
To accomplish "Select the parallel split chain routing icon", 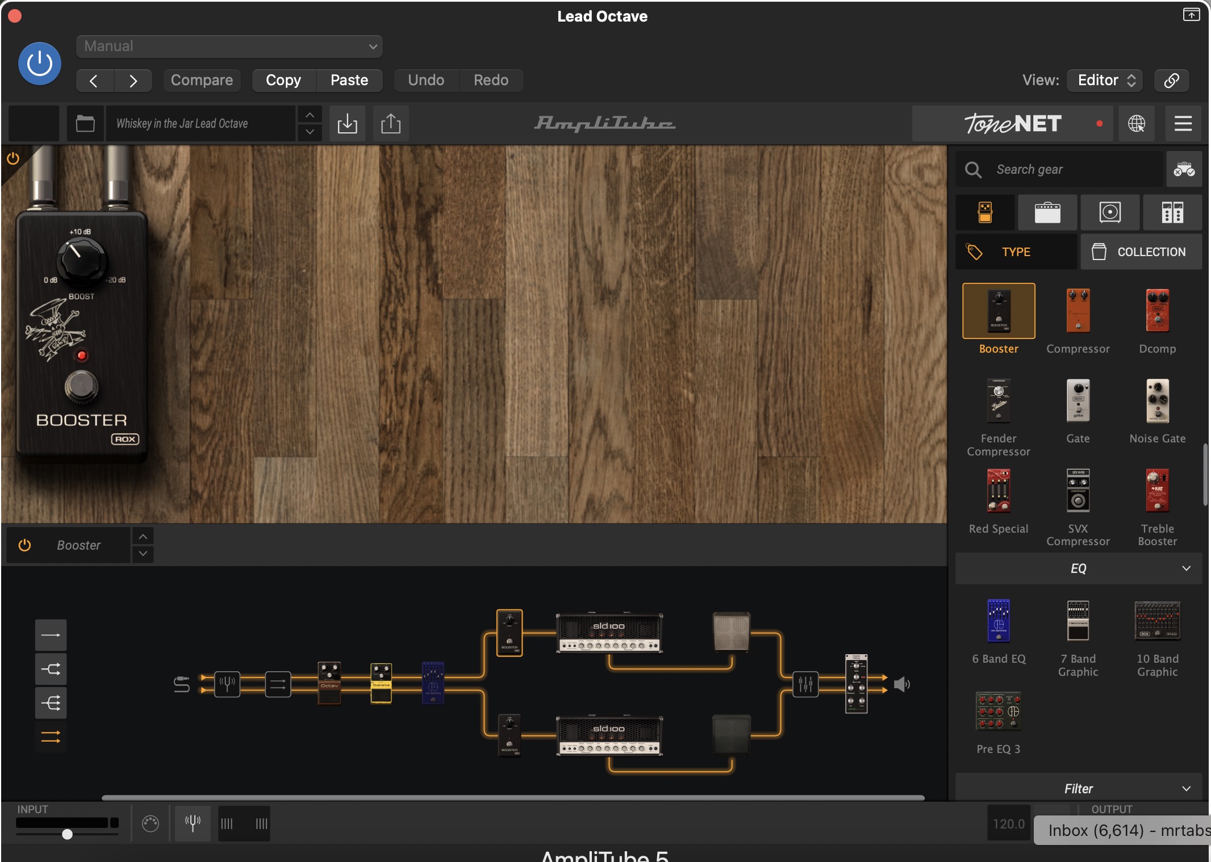I will (x=50, y=669).
